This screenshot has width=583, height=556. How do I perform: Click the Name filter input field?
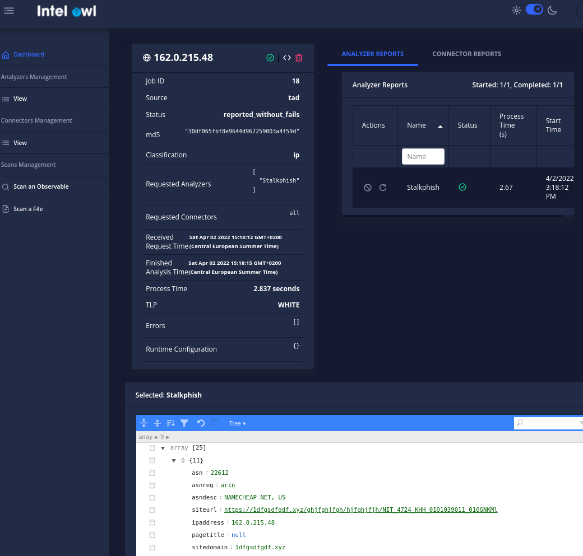pyautogui.click(x=423, y=156)
